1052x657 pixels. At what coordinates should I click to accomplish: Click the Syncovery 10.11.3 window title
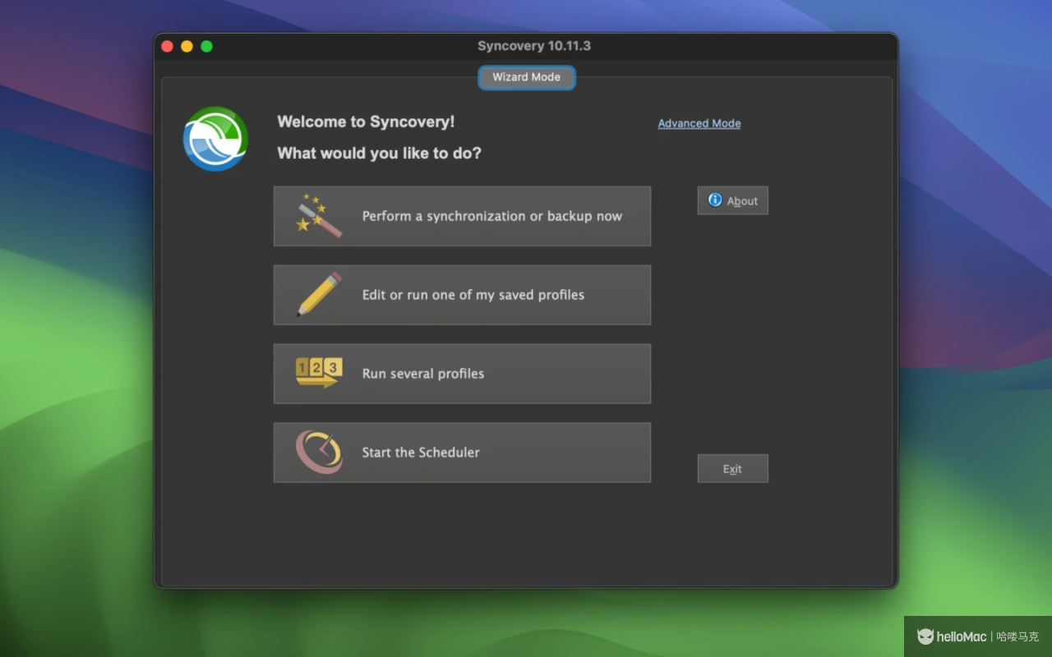(x=534, y=46)
